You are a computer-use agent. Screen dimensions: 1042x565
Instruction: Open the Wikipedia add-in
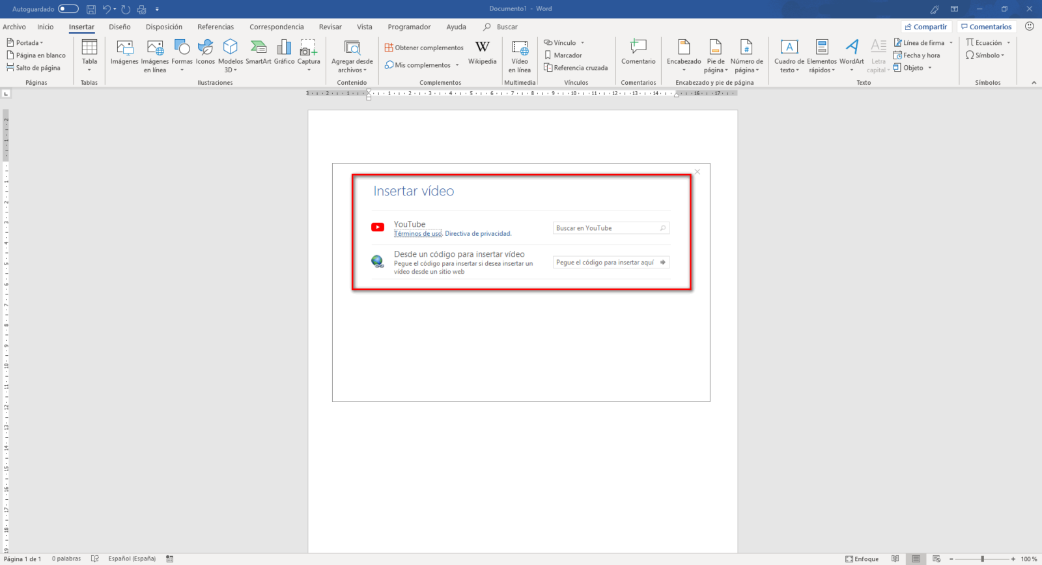[482, 49]
